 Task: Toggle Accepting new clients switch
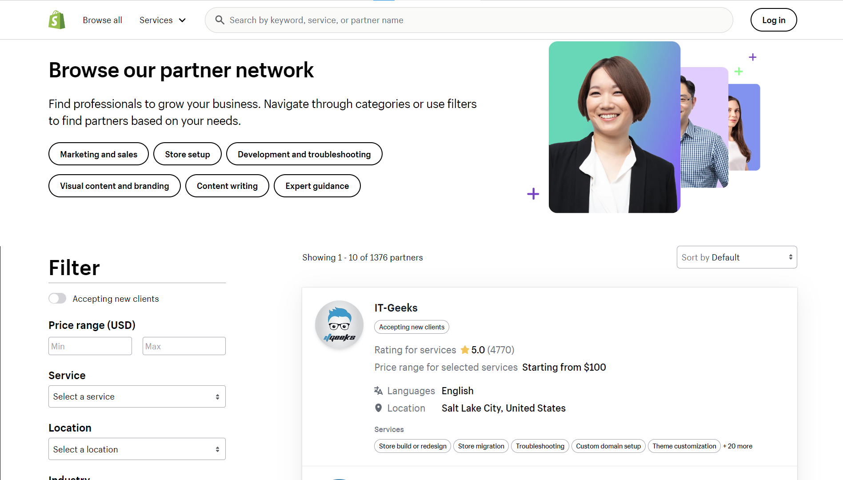click(x=57, y=299)
